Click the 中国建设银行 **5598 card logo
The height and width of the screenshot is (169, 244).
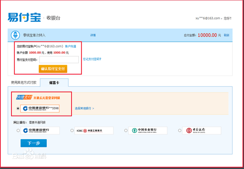pos(40,108)
